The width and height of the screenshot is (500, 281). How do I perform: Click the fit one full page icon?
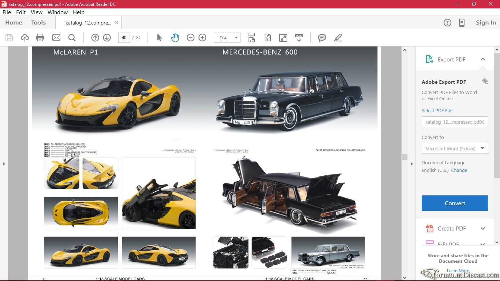268,38
